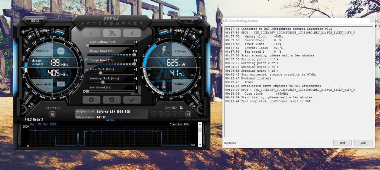Select profile slot 1
This screenshot has height=170, width=380.
pyautogui.click(x=154, y=114)
